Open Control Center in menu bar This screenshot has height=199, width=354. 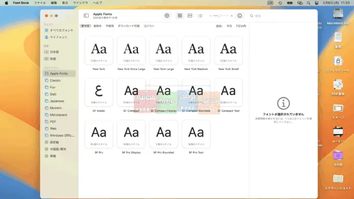316,3
